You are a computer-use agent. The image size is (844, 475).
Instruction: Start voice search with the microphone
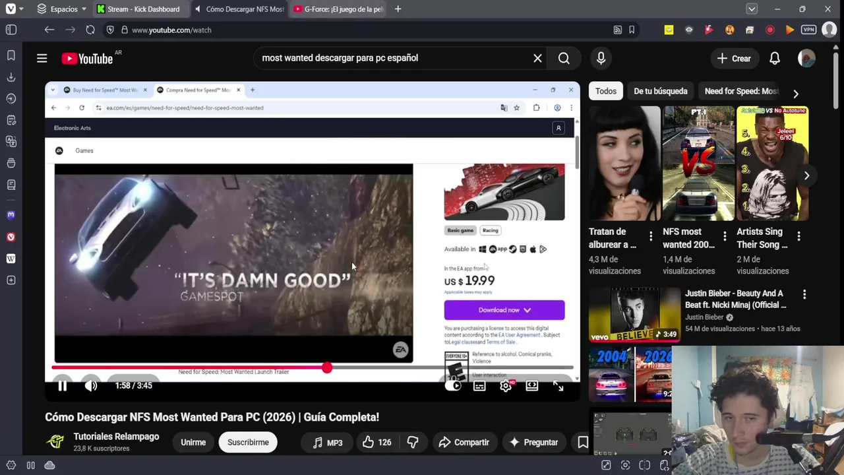601,58
